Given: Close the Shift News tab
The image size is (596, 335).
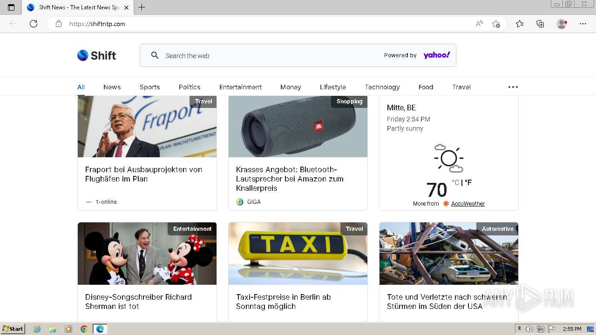Looking at the screenshot, I should [x=126, y=7].
